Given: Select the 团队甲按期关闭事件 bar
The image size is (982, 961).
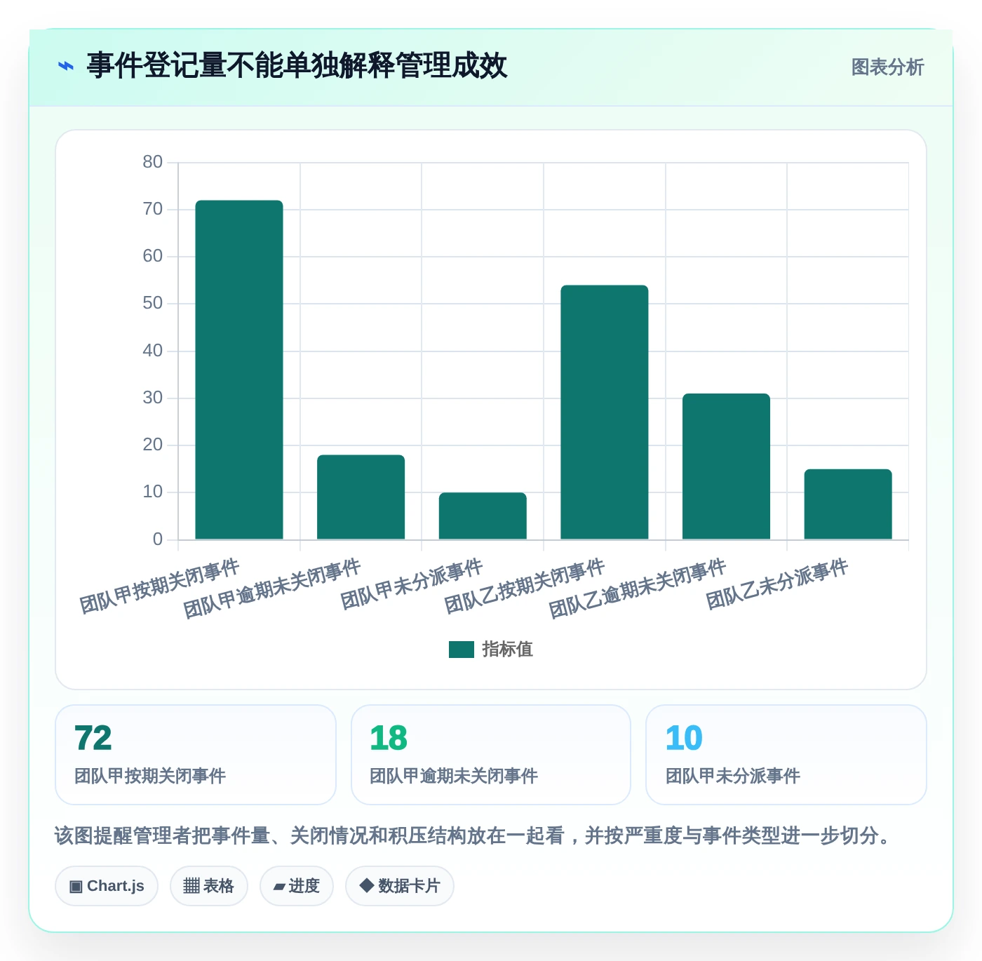Looking at the screenshot, I should pos(239,370).
